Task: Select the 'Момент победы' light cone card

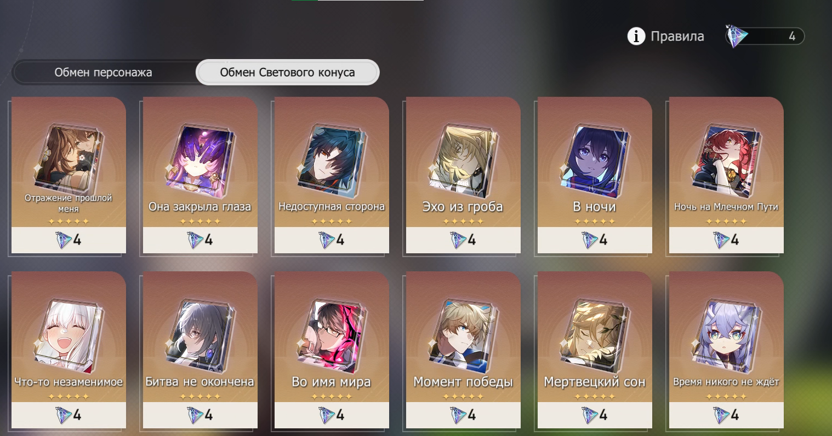Action: (x=463, y=350)
